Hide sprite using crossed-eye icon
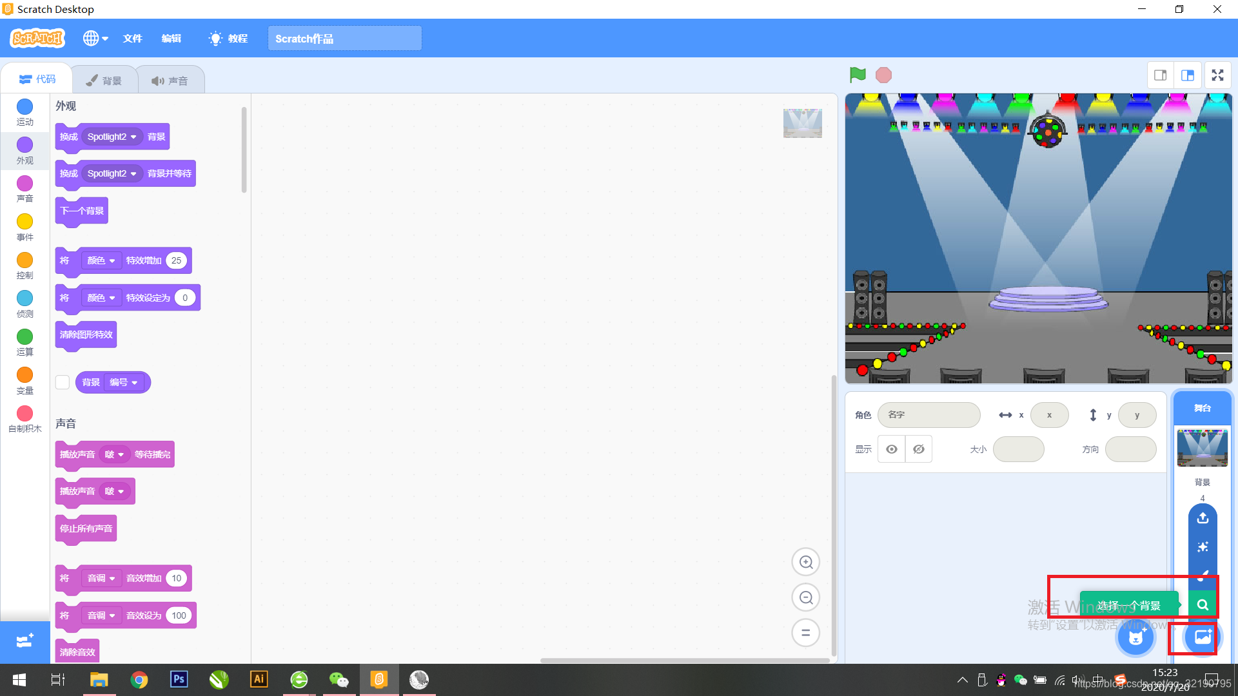The image size is (1238, 696). 919,449
